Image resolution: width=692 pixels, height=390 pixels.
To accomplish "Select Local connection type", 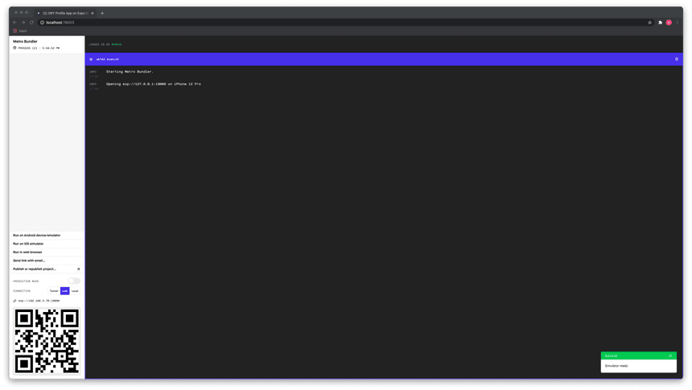I will click(x=75, y=291).
